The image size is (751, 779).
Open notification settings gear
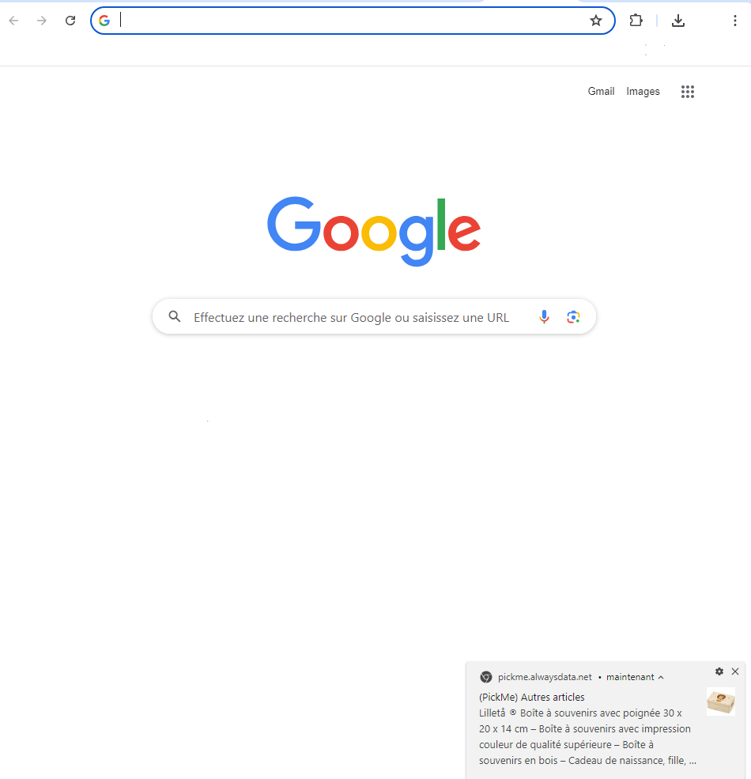click(719, 671)
